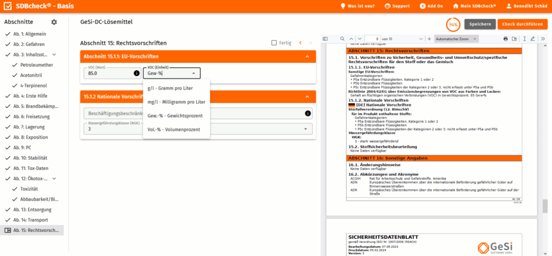Zoom in the PDF with plus icon
Viewport: 552px width, 256px height.
click(429, 39)
